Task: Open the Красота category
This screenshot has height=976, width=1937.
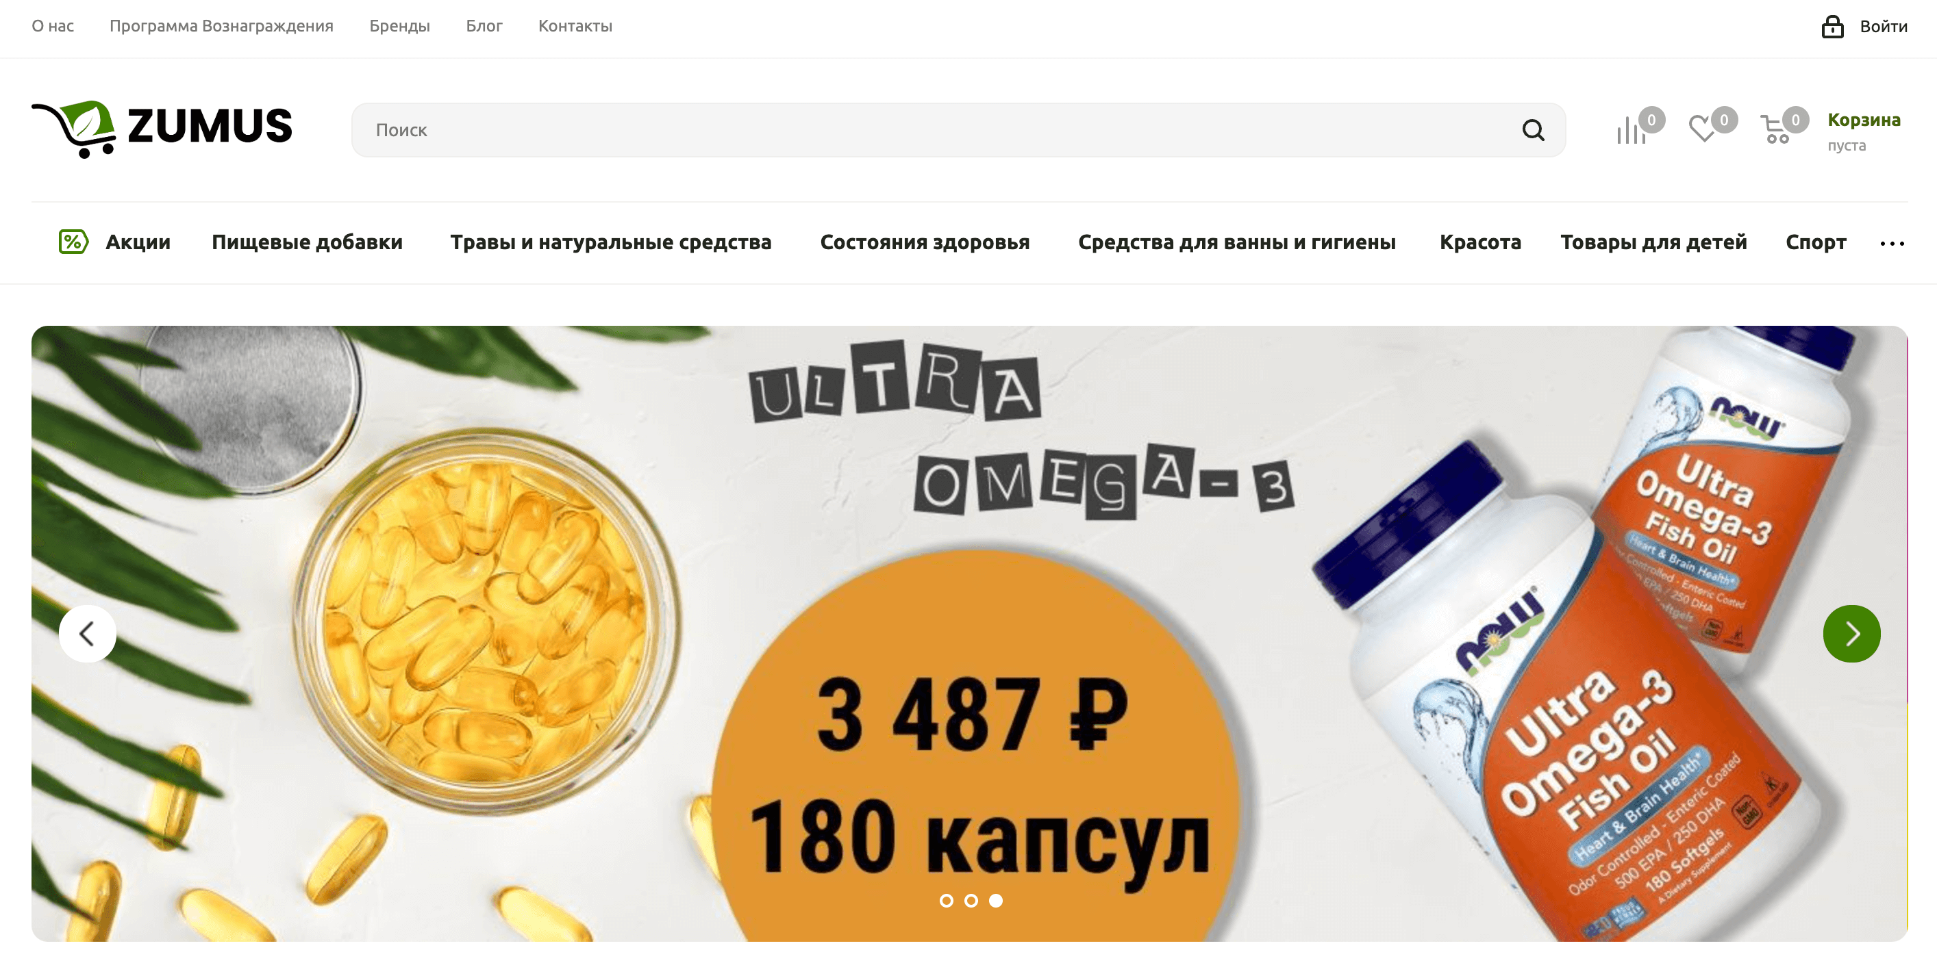Action: pos(1480,242)
